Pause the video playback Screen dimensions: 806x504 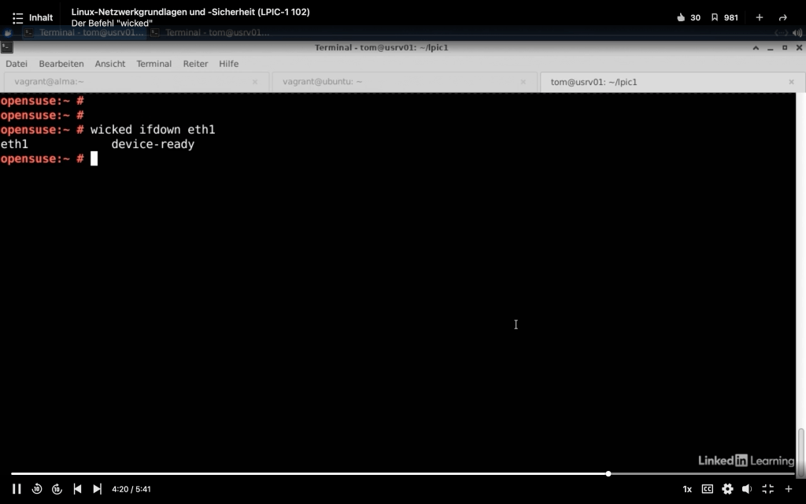click(17, 489)
